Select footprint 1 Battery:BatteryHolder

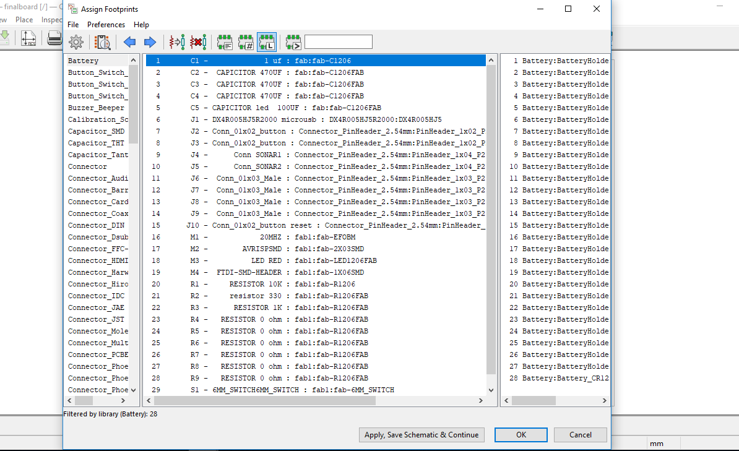pos(556,61)
